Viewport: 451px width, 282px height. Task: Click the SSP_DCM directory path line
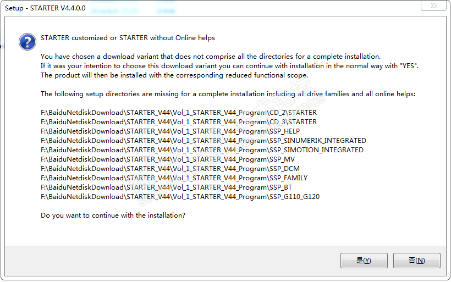pos(170,169)
